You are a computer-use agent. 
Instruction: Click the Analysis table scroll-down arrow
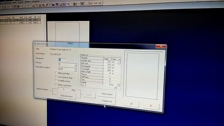click(118, 85)
